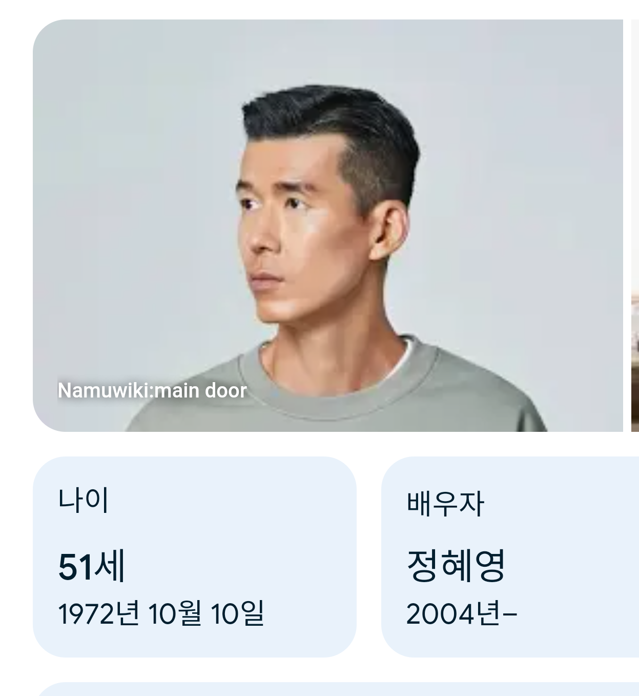Open the partially visible next photo

(635, 226)
